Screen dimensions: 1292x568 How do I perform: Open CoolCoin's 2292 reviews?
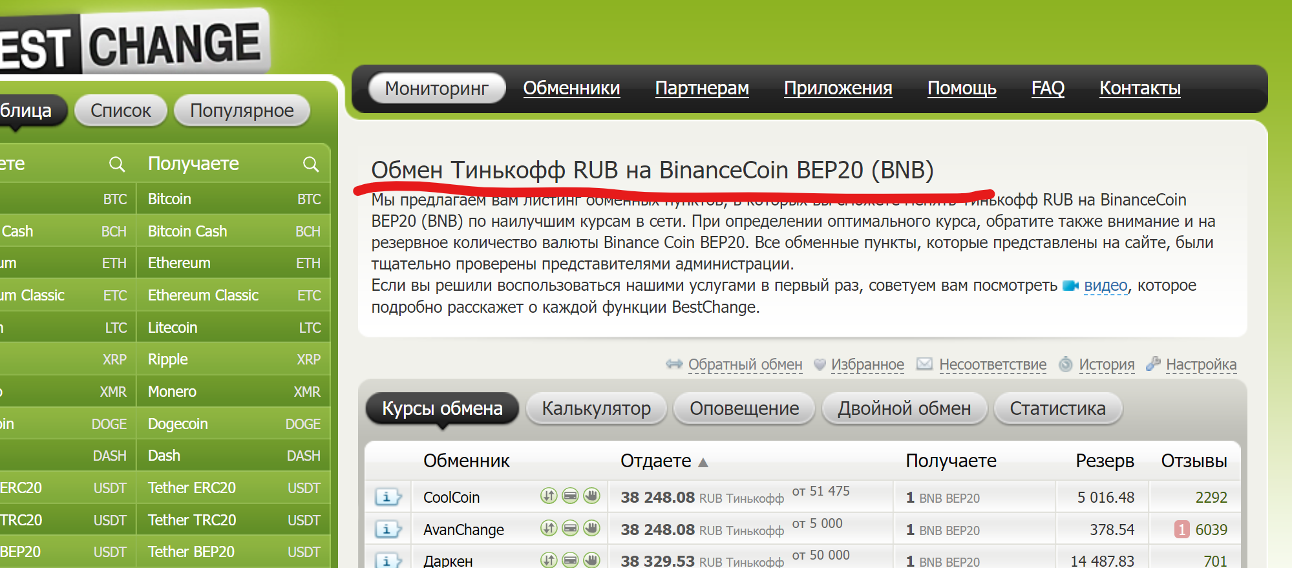pyautogui.click(x=1211, y=498)
